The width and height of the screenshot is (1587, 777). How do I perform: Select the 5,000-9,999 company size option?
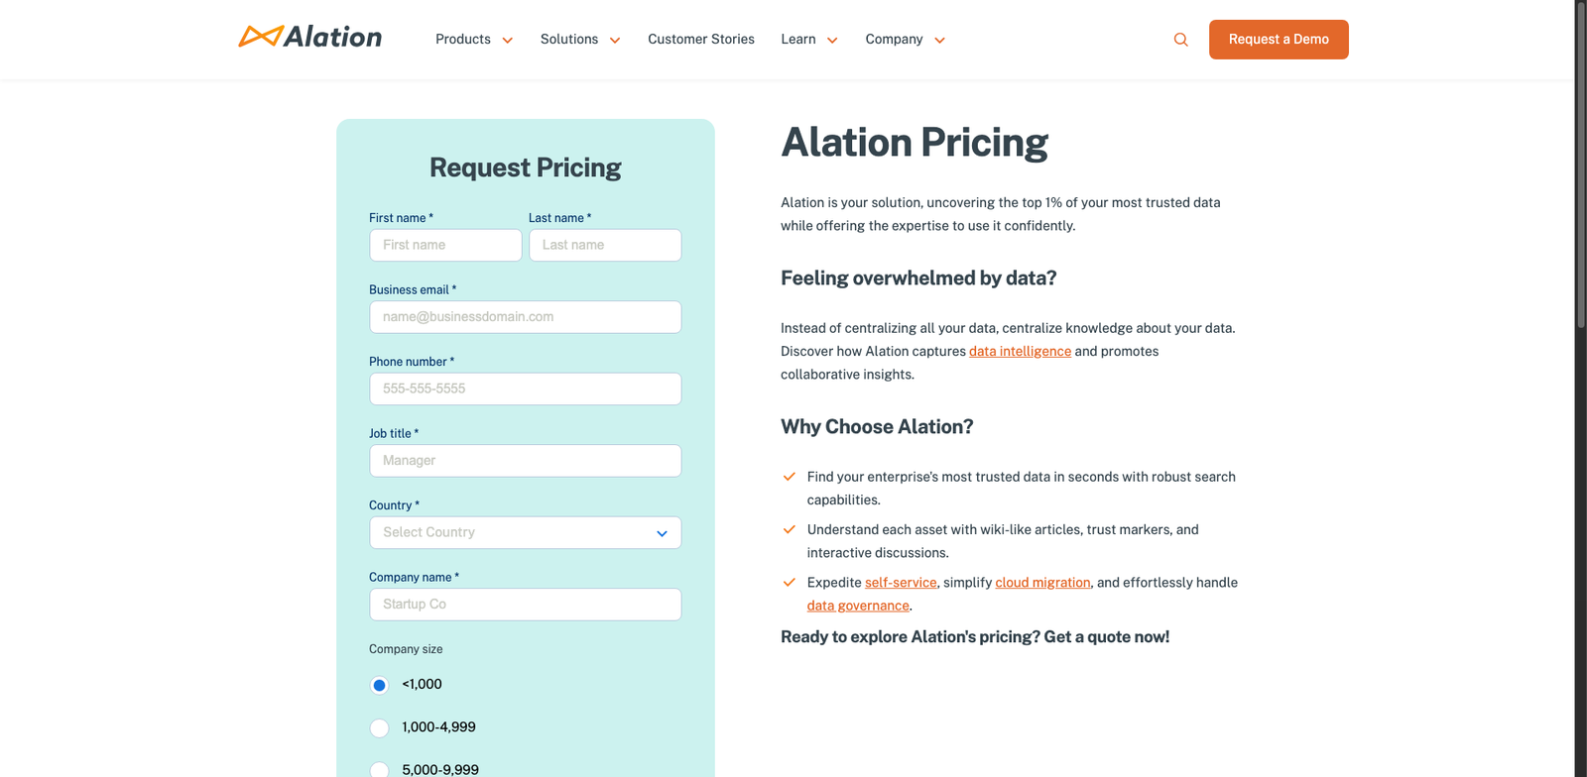[x=379, y=769]
